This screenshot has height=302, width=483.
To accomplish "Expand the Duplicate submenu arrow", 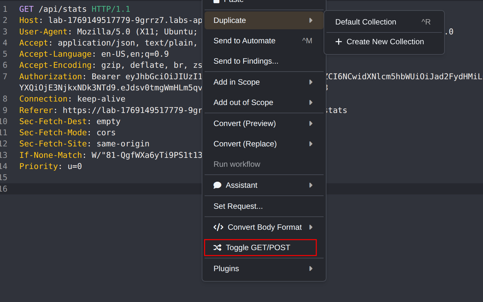I will pos(311,20).
